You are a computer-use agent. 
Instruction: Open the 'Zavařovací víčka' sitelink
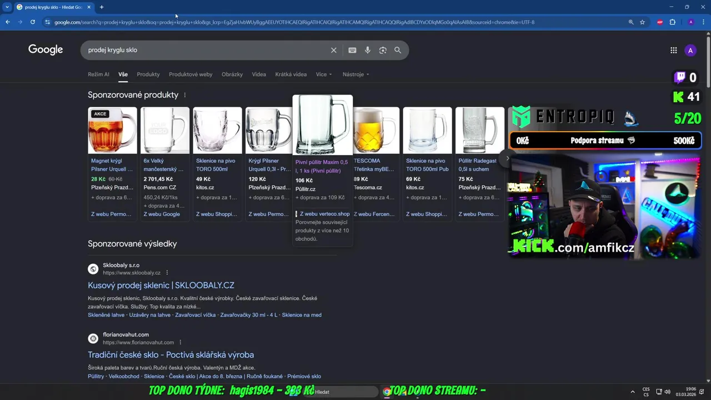click(x=195, y=315)
